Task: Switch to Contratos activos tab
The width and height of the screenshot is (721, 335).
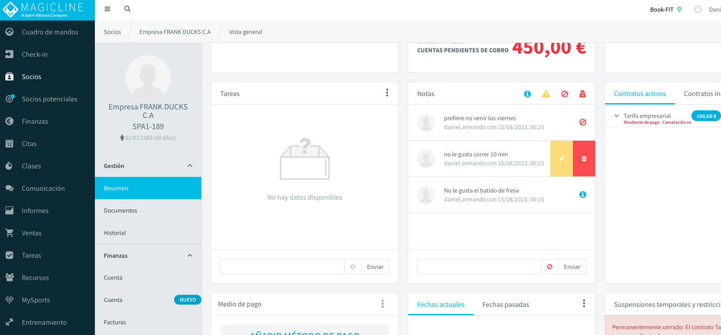Action: point(640,94)
